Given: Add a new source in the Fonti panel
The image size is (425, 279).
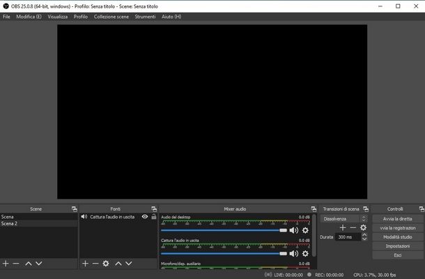Looking at the screenshot, I should tap(85, 264).
